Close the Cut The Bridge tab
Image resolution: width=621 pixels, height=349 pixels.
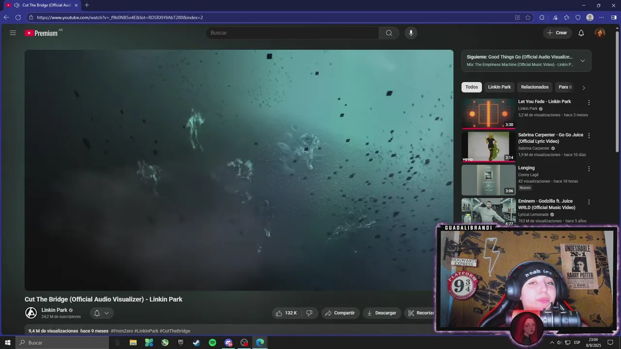pos(76,5)
